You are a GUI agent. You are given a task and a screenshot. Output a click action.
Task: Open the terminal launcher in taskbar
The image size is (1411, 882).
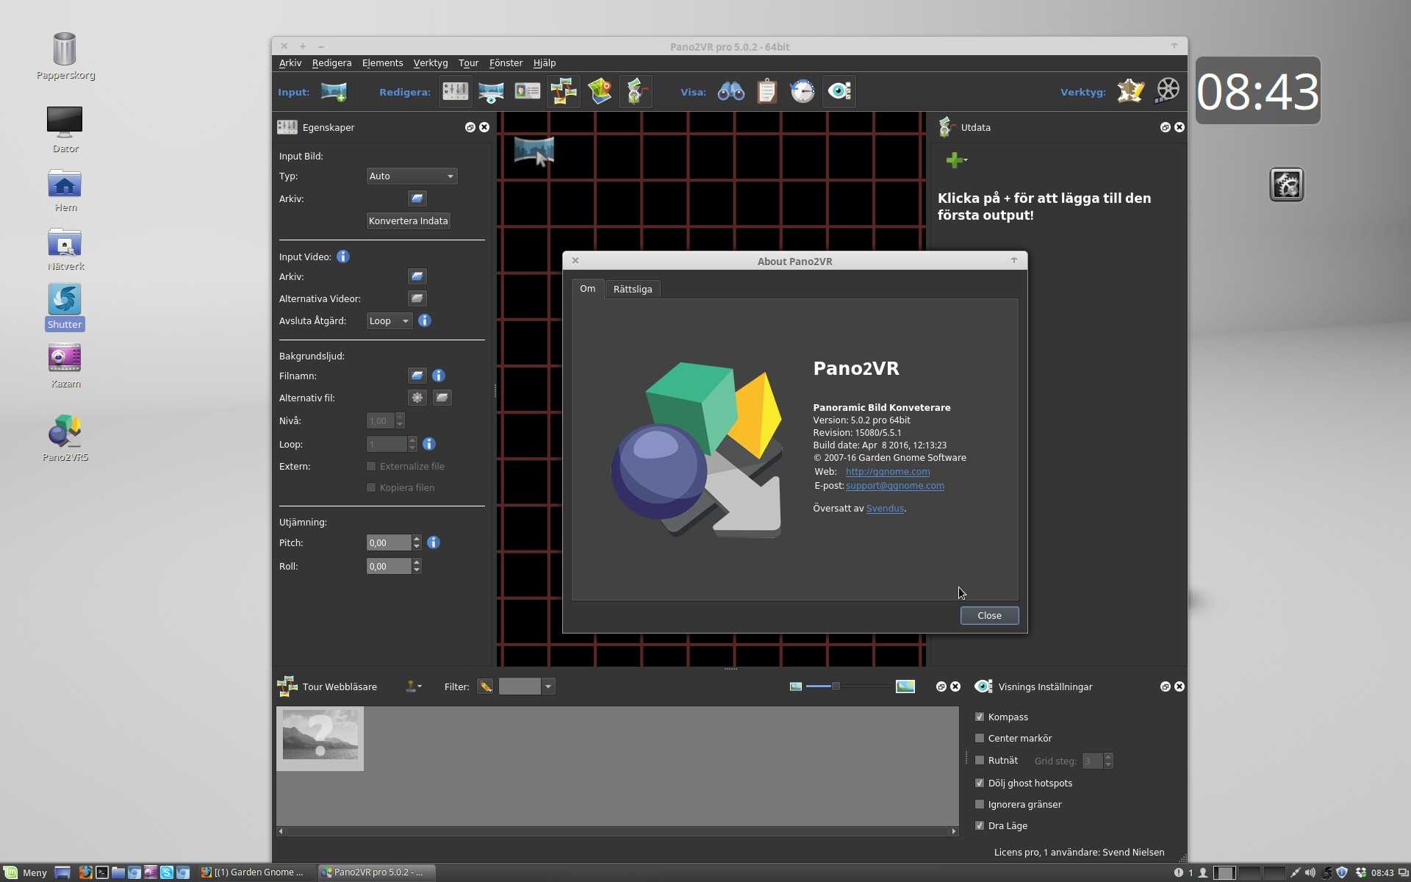pyautogui.click(x=101, y=872)
